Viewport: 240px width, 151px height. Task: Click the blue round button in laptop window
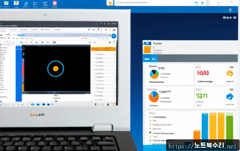(x=114, y=36)
